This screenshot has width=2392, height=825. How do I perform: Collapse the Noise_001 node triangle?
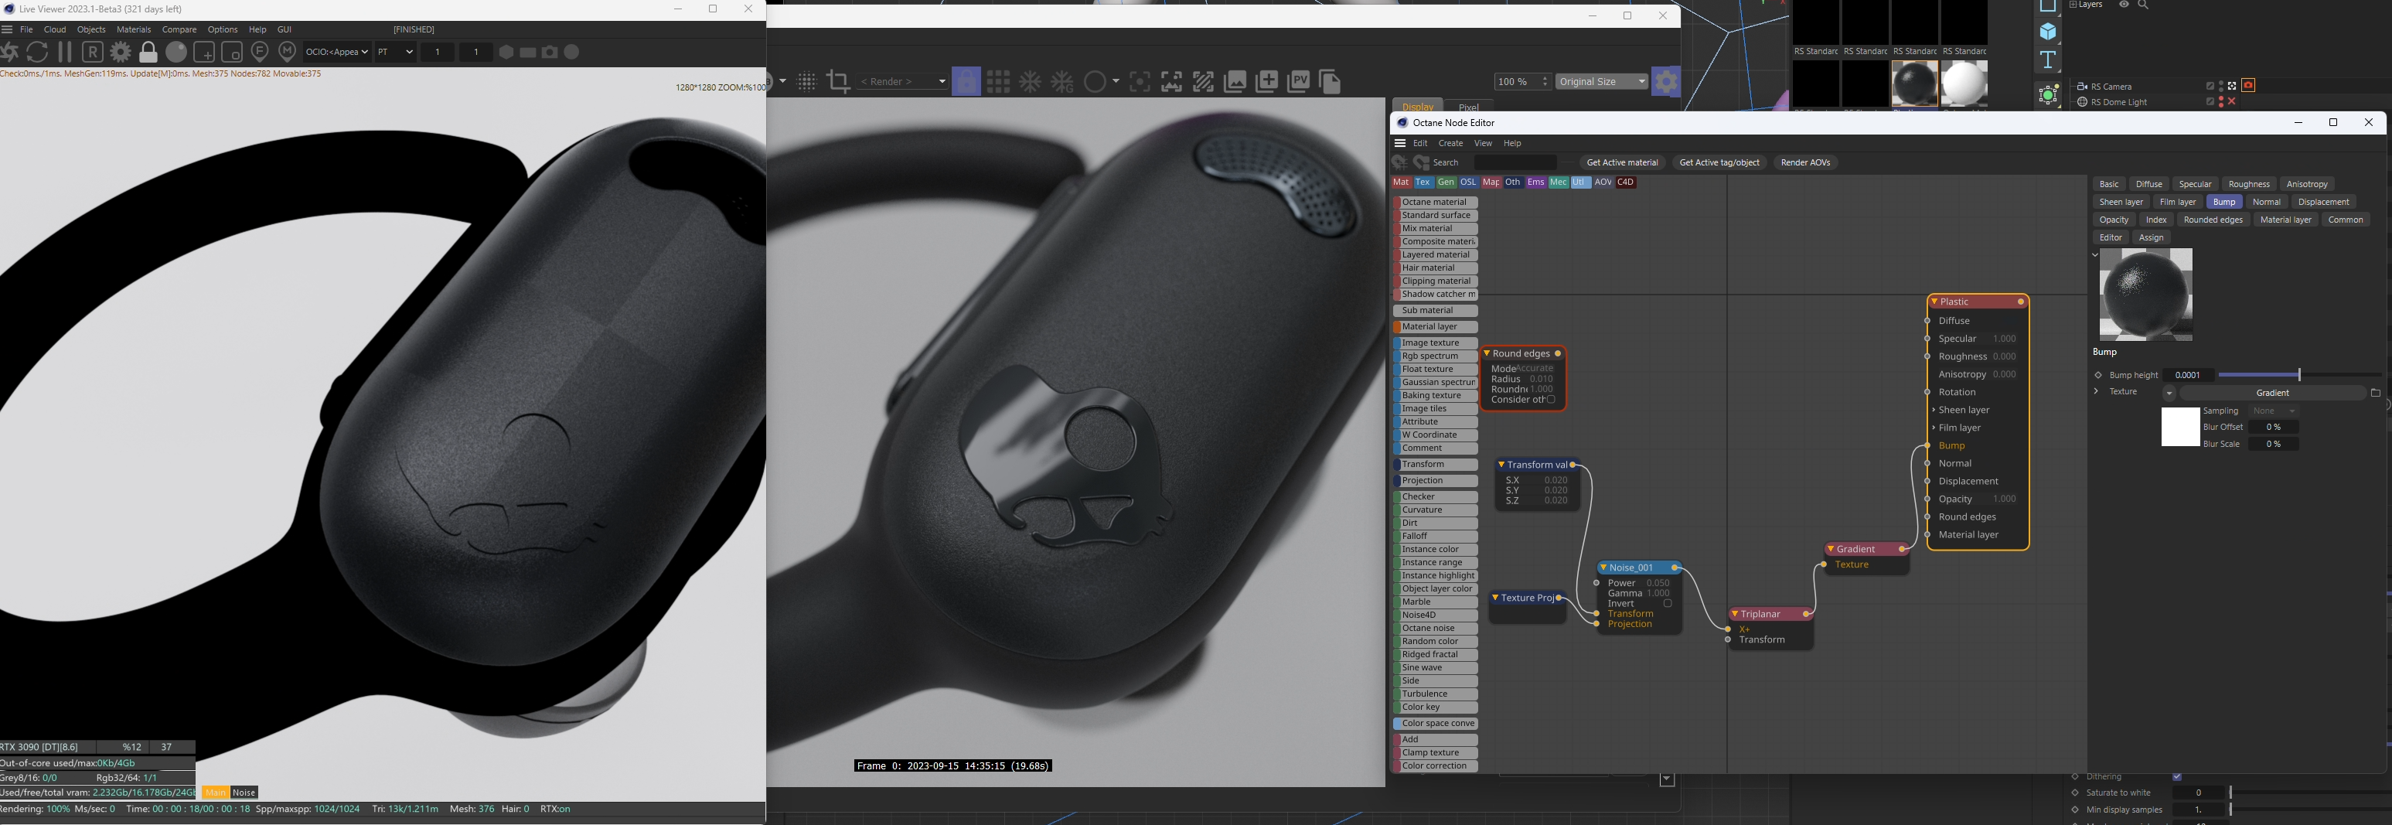pyautogui.click(x=1603, y=567)
